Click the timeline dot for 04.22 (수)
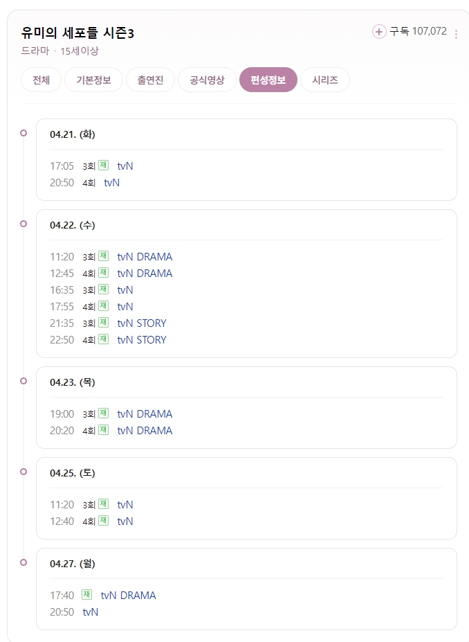469x642 pixels. [x=24, y=224]
